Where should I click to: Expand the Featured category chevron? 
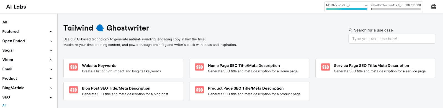tap(51, 32)
